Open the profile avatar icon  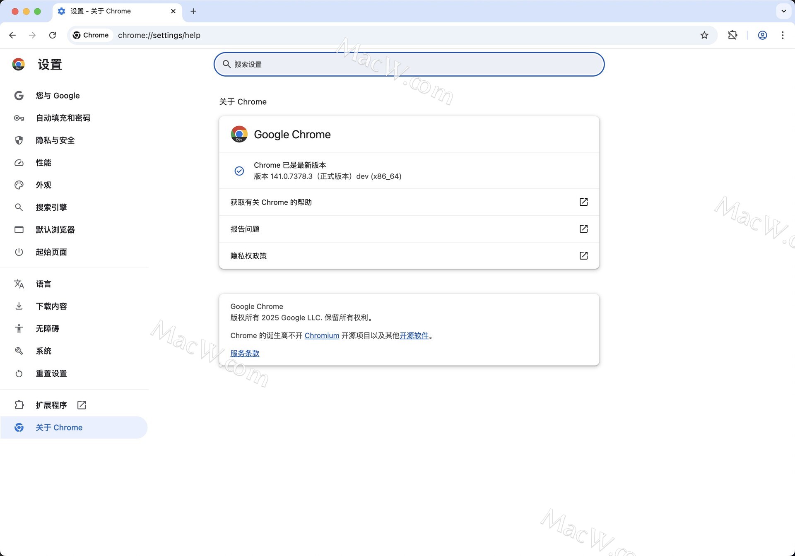762,35
